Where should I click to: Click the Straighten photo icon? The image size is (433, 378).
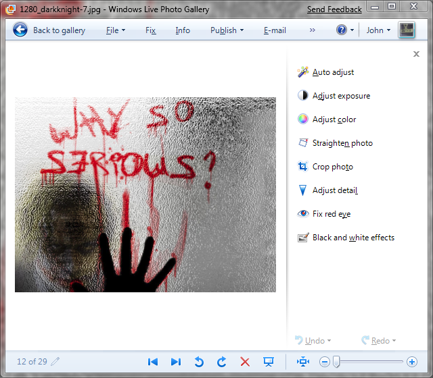(302, 142)
